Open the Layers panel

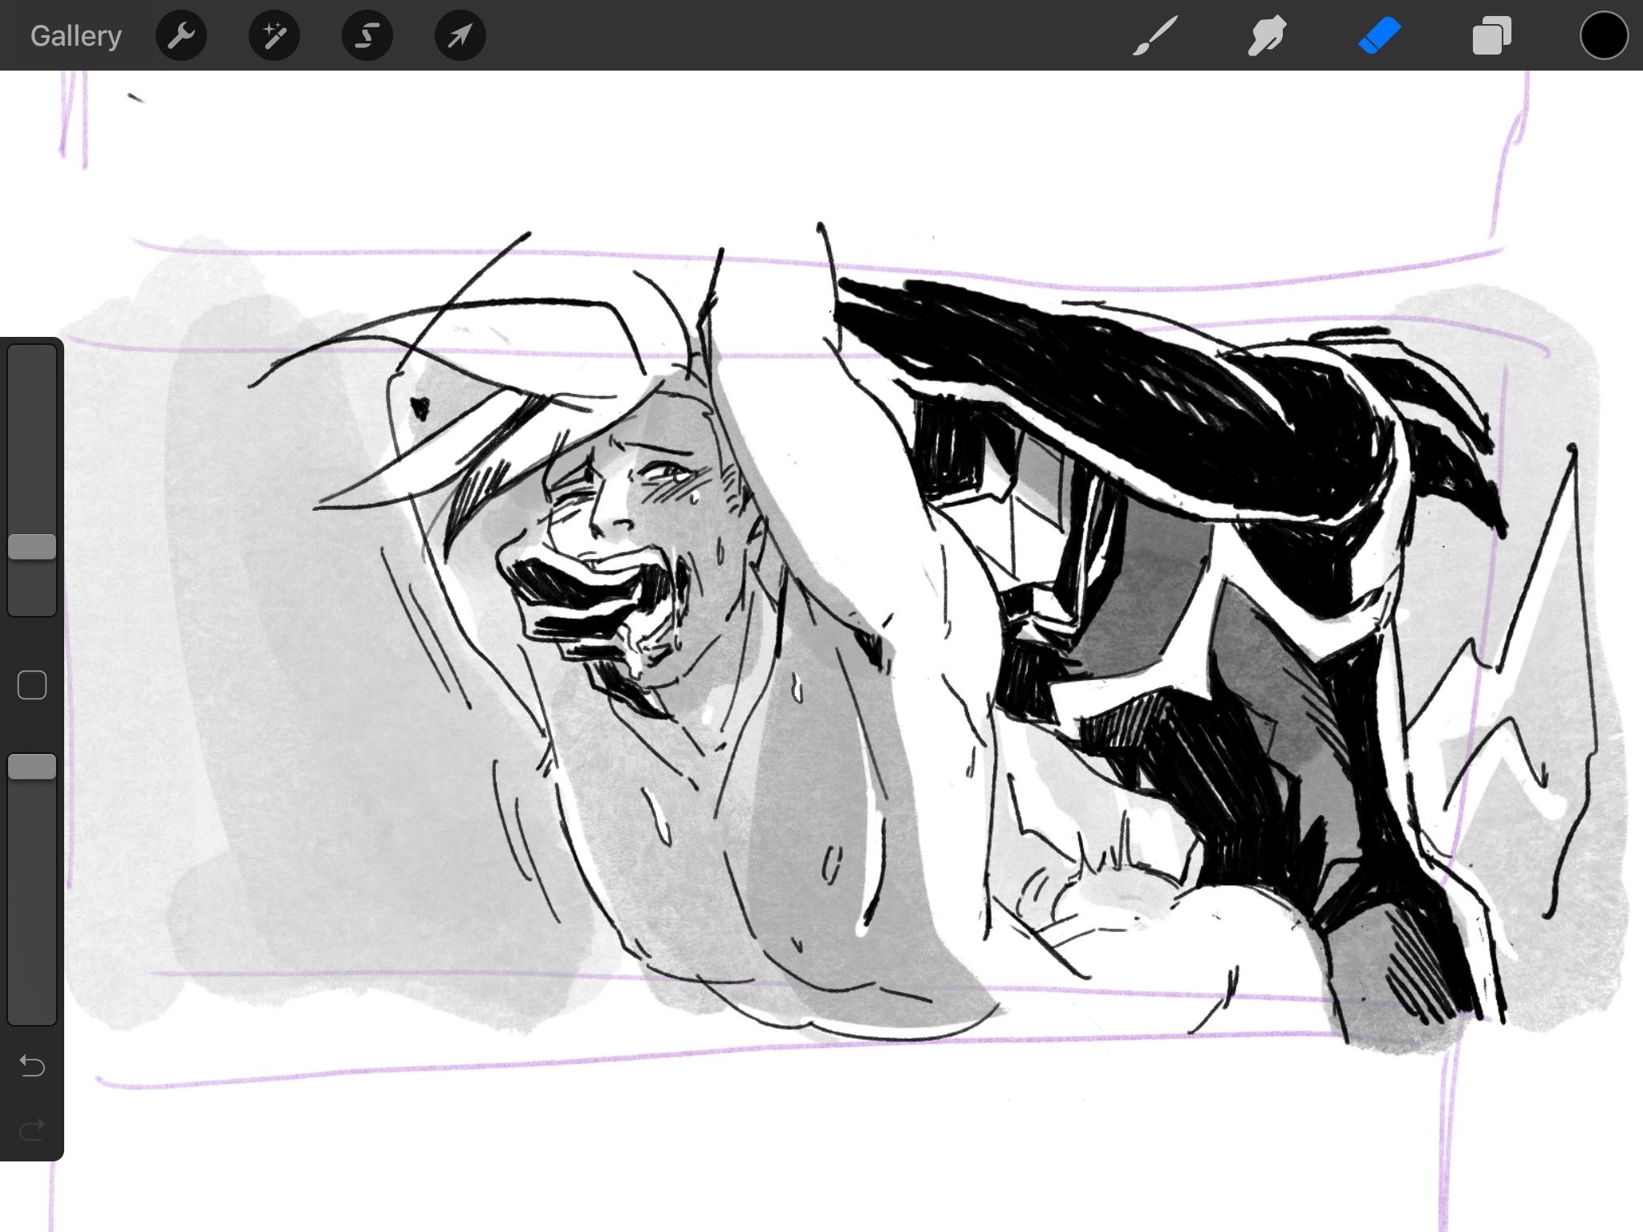pos(1491,36)
